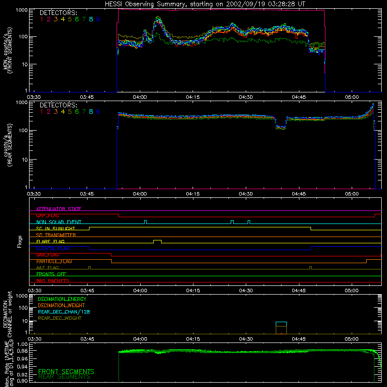Click the SC_TRANSMITTER flag label

click(x=56, y=235)
